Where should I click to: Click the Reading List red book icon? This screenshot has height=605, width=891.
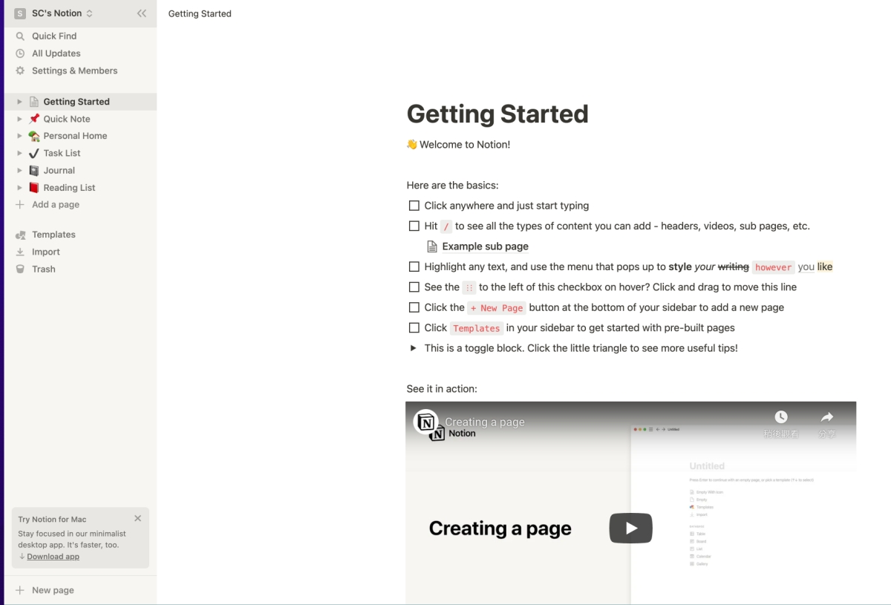point(34,188)
